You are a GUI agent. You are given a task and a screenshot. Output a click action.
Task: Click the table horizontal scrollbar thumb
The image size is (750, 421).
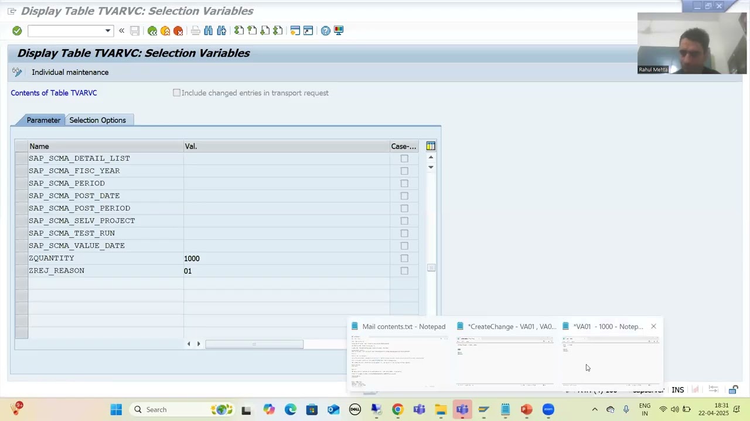(x=254, y=344)
